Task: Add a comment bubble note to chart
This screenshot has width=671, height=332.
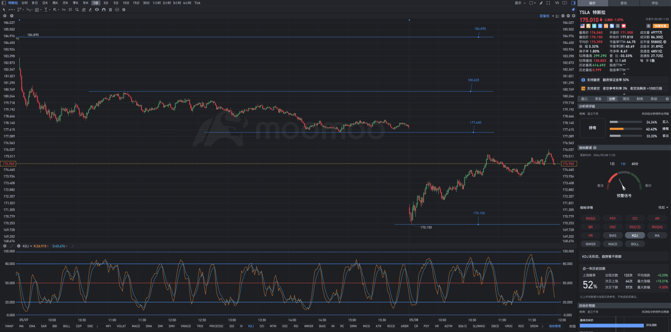Action: tap(70, 10)
